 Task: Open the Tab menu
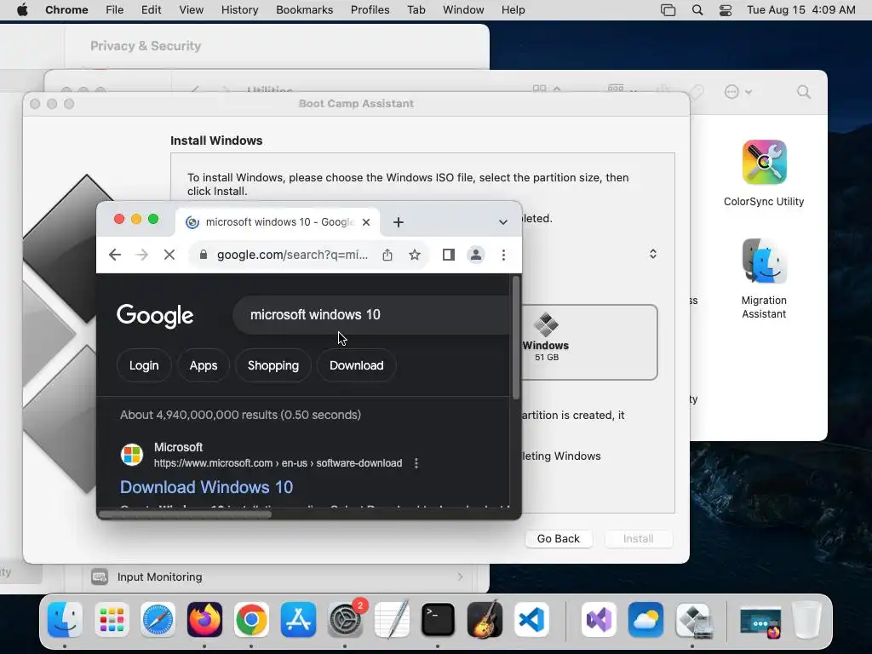coord(416,10)
